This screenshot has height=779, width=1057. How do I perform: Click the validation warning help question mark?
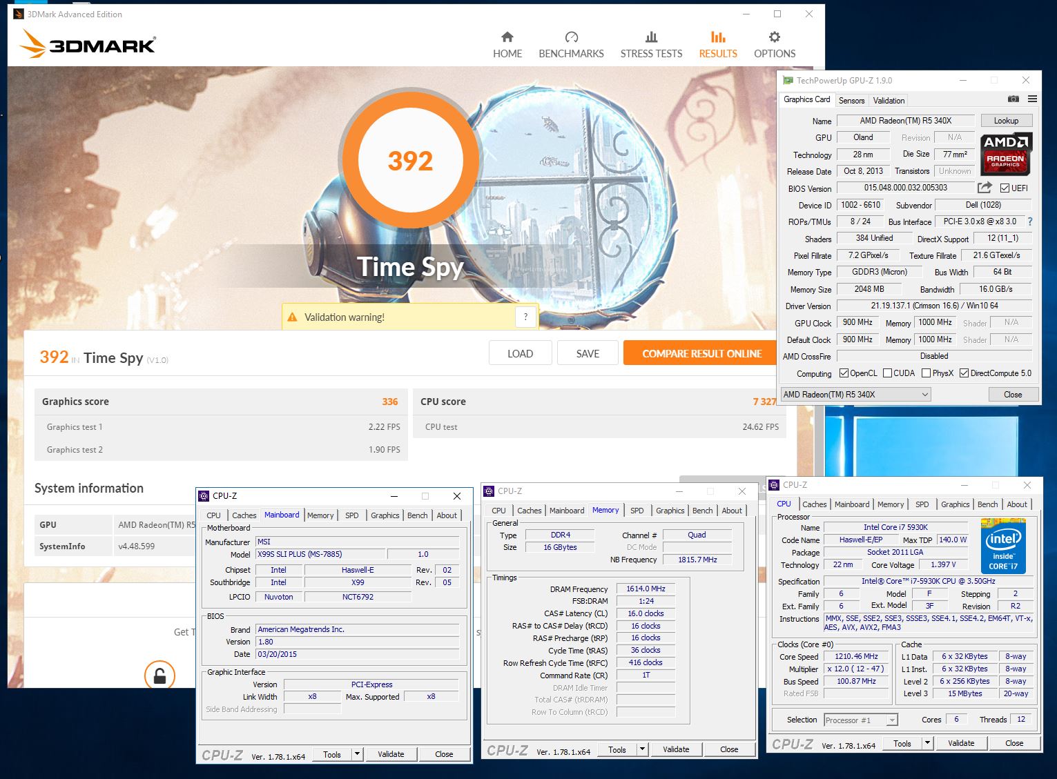pos(525,317)
